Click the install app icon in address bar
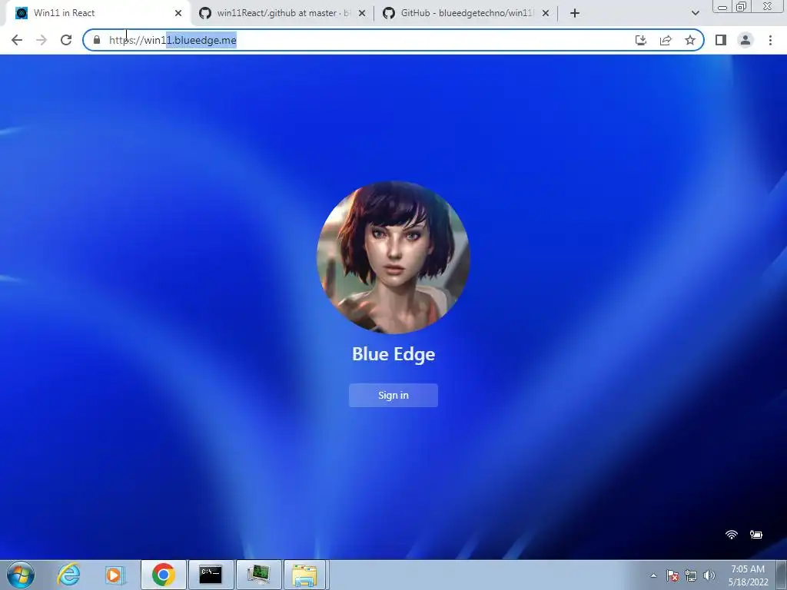Screen dimensions: 787x590 tap(641, 40)
